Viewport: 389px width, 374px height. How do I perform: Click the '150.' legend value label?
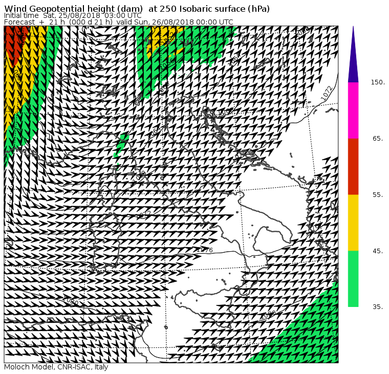(x=378, y=82)
